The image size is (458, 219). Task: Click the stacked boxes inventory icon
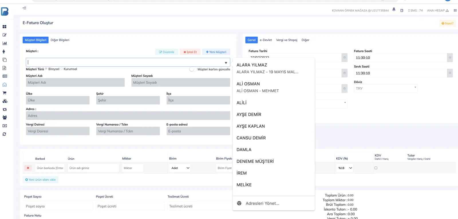click(x=5, y=101)
